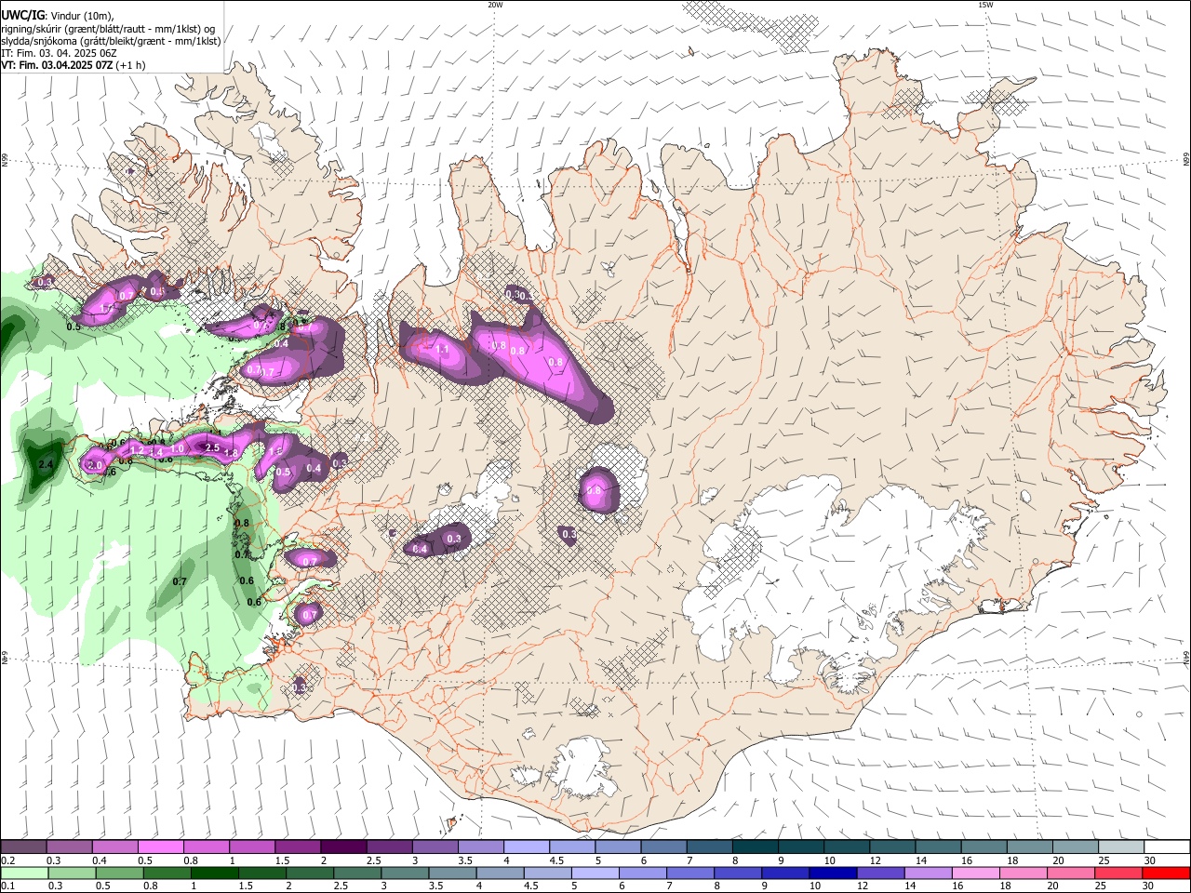Click the 15W longitude label at the top

pyautogui.click(x=985, y=5)
